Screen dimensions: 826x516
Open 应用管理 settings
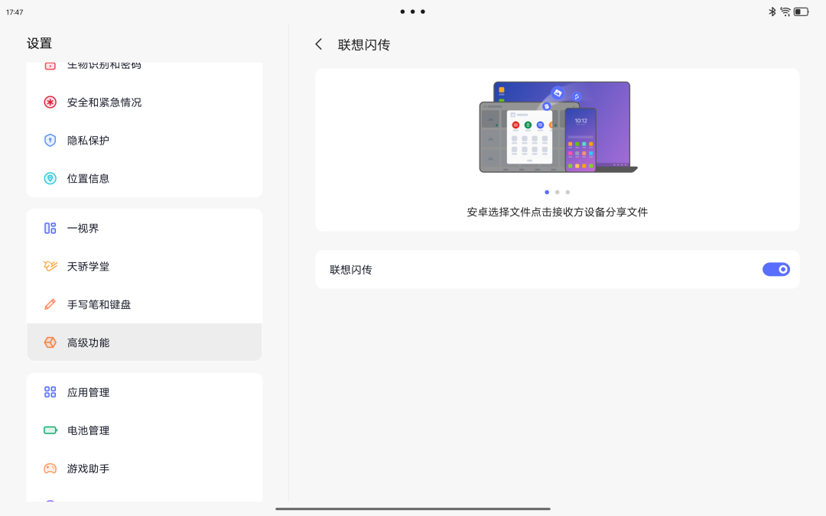(x=145, y=391)
